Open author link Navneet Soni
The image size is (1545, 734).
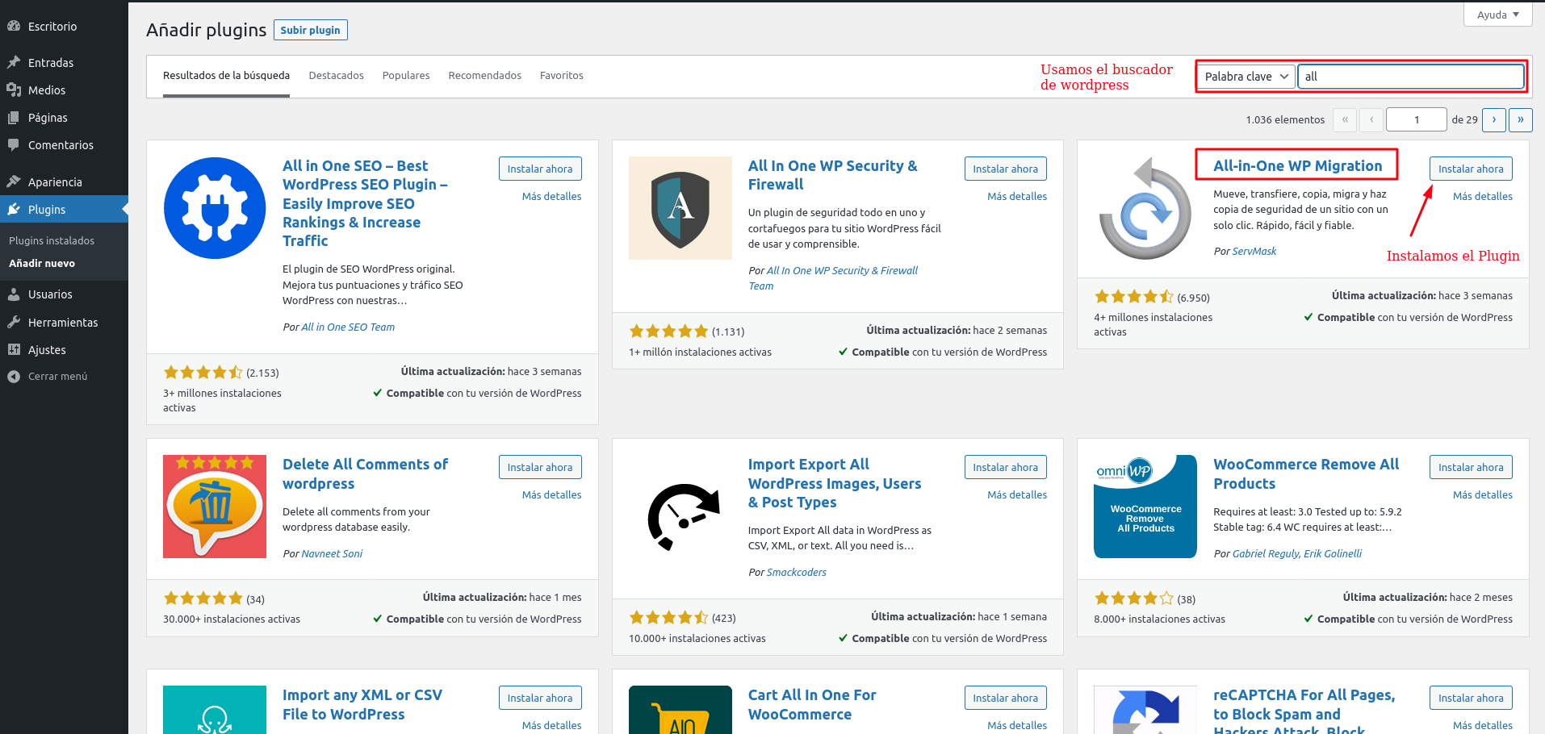332,553
